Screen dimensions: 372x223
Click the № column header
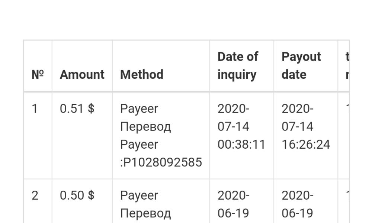point(38,74)
